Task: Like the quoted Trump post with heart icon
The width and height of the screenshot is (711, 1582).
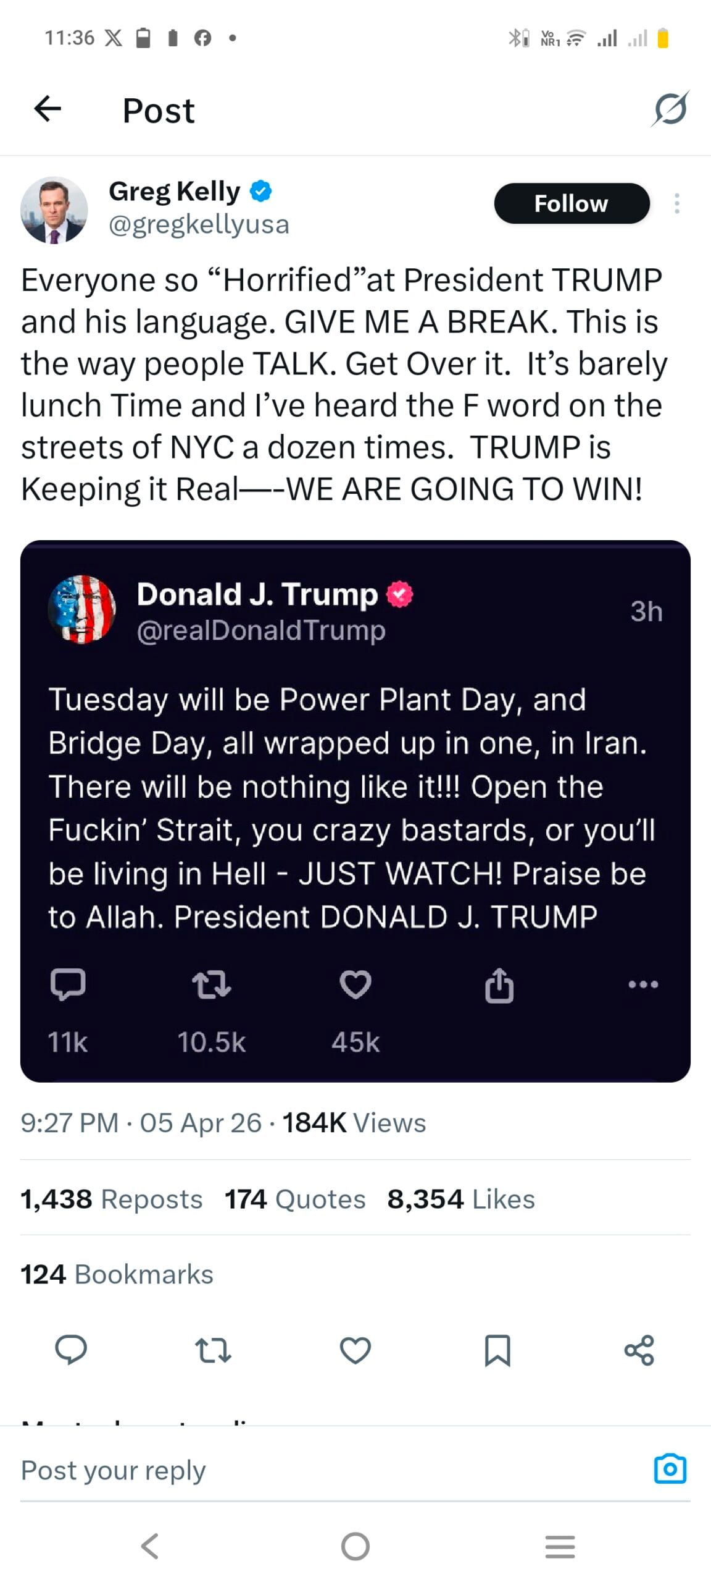Action: coord(355,984)
